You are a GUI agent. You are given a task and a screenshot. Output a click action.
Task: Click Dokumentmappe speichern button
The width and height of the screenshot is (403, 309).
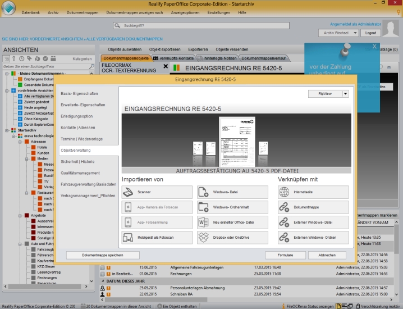coord(102,255)
